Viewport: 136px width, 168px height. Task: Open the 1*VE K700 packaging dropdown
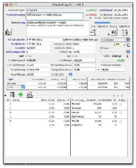(x=61, y=74)
